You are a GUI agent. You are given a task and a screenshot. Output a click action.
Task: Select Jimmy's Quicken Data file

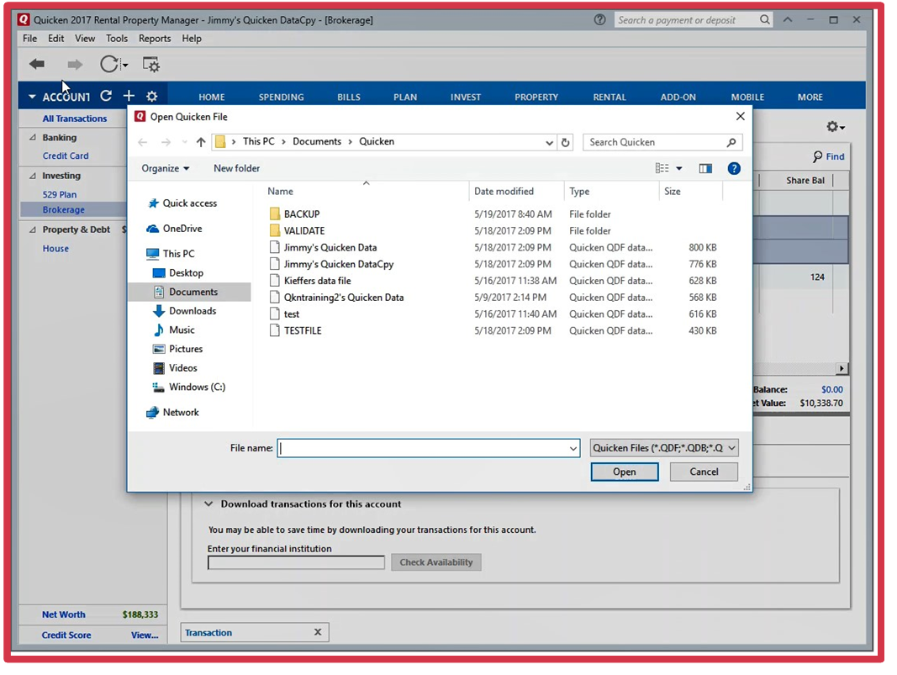[330, 247]
